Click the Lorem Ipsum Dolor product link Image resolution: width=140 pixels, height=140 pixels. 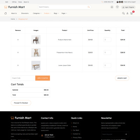pos(65,65)
